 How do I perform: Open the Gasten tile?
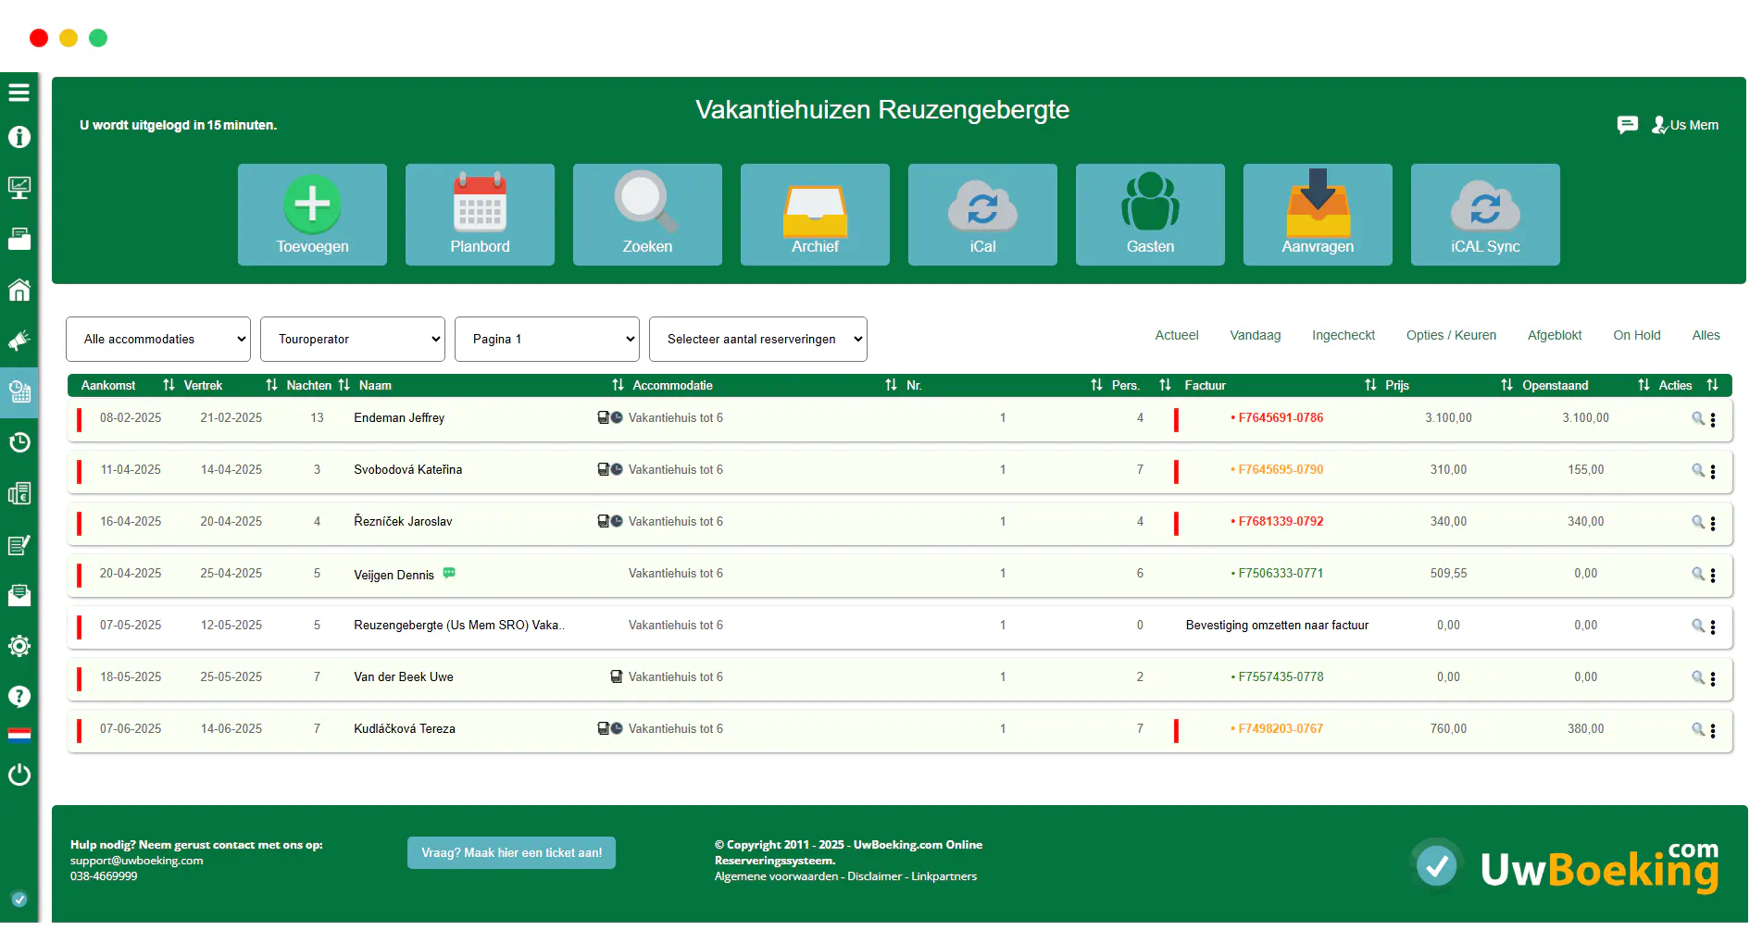1150,214
